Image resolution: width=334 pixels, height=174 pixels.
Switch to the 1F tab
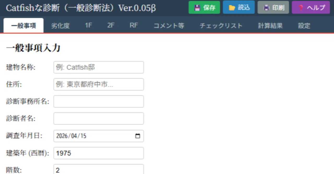88,26
